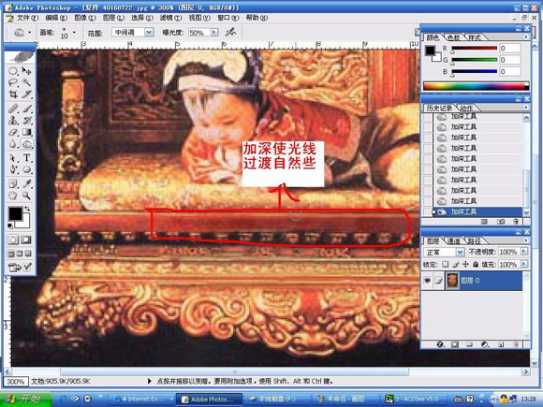
Task: Click the foreground color swatch in toolbox
Action: [x=15, y=213]
